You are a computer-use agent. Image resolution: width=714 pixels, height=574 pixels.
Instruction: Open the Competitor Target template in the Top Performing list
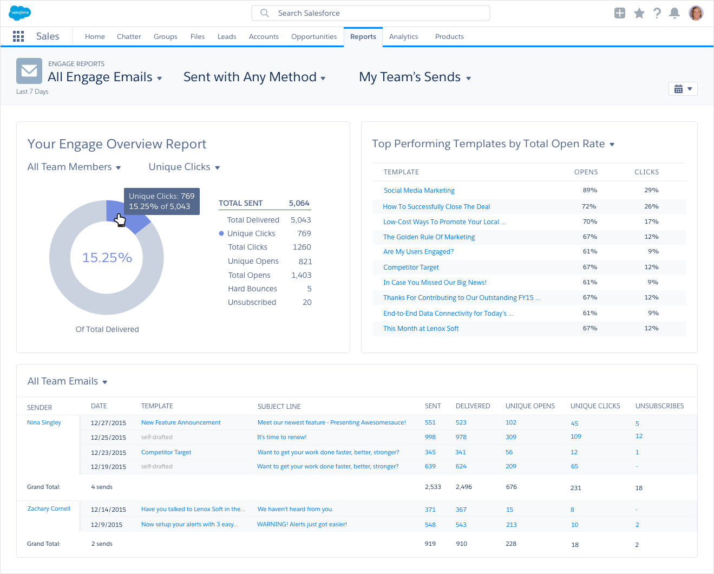(x=411, y=268)
